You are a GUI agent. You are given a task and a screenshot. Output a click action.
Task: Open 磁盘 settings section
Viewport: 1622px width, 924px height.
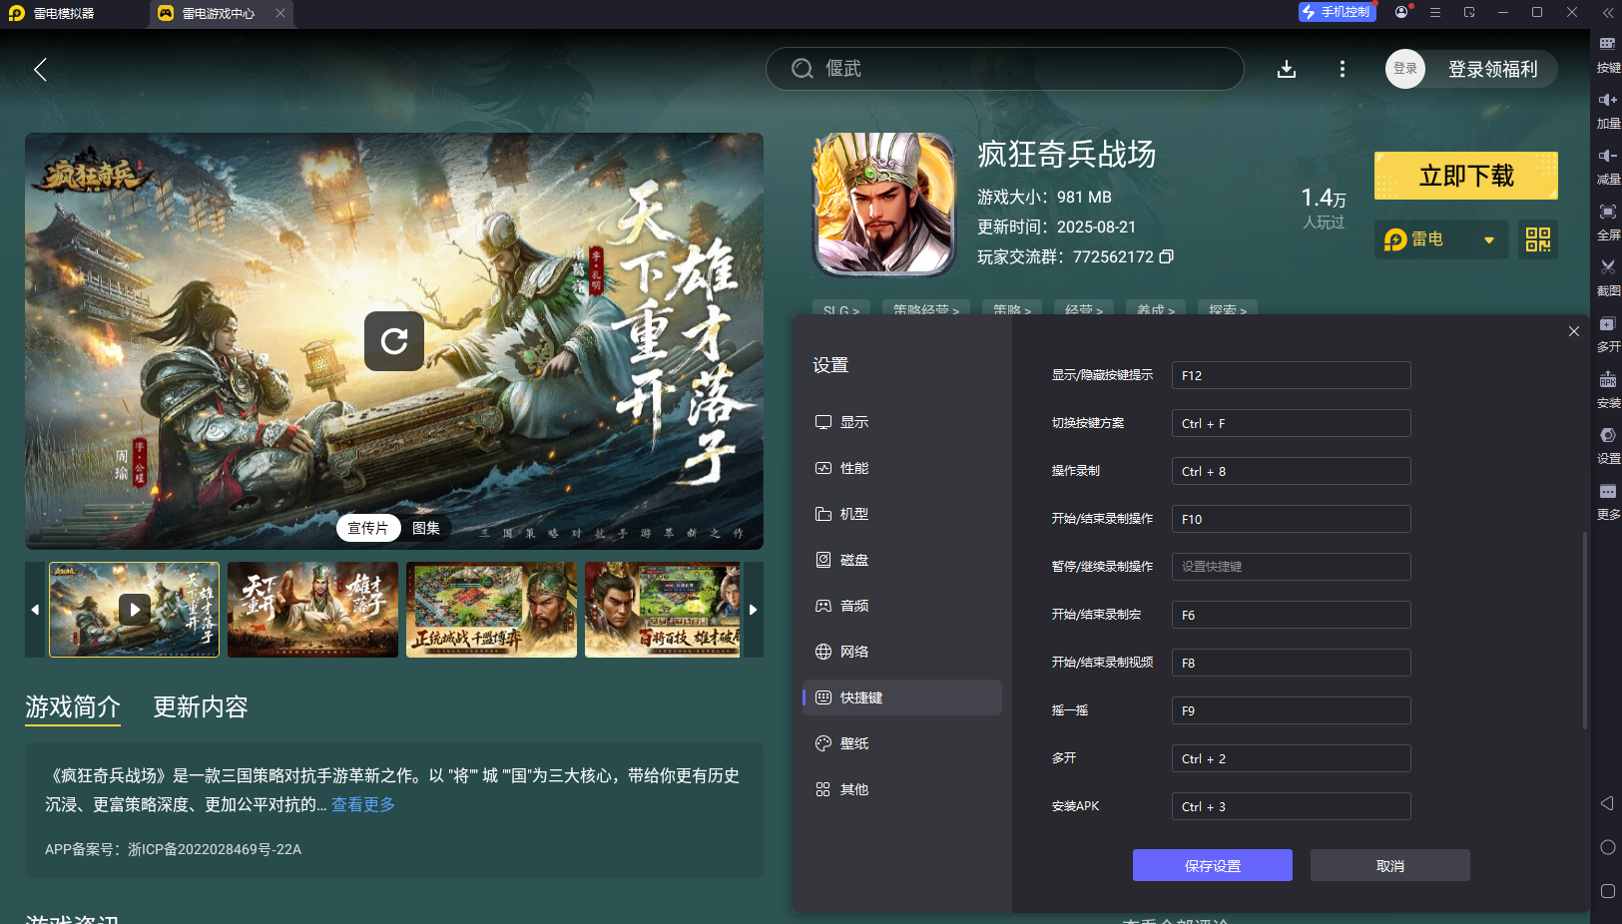coord(902,560)
